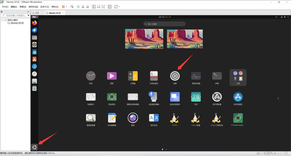Launch the 终端 terminal app

click(217, 76)
